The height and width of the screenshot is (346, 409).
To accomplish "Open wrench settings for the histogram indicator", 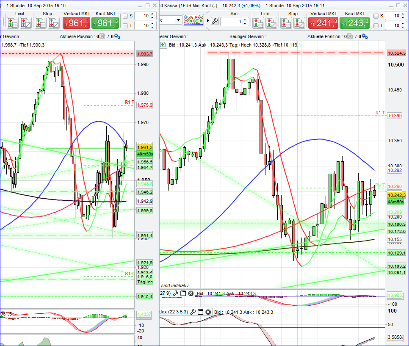I will pos(176,293).
